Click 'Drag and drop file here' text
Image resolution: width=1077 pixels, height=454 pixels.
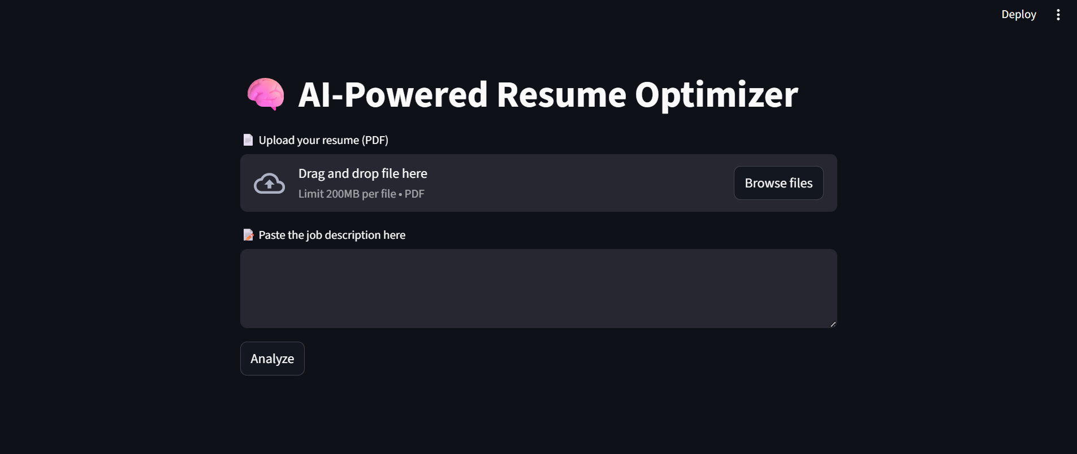tap(362, 173)
